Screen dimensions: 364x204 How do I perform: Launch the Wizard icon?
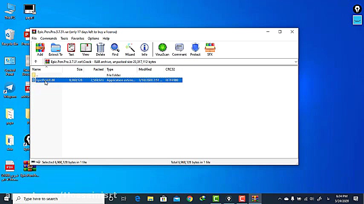point(130,49)
